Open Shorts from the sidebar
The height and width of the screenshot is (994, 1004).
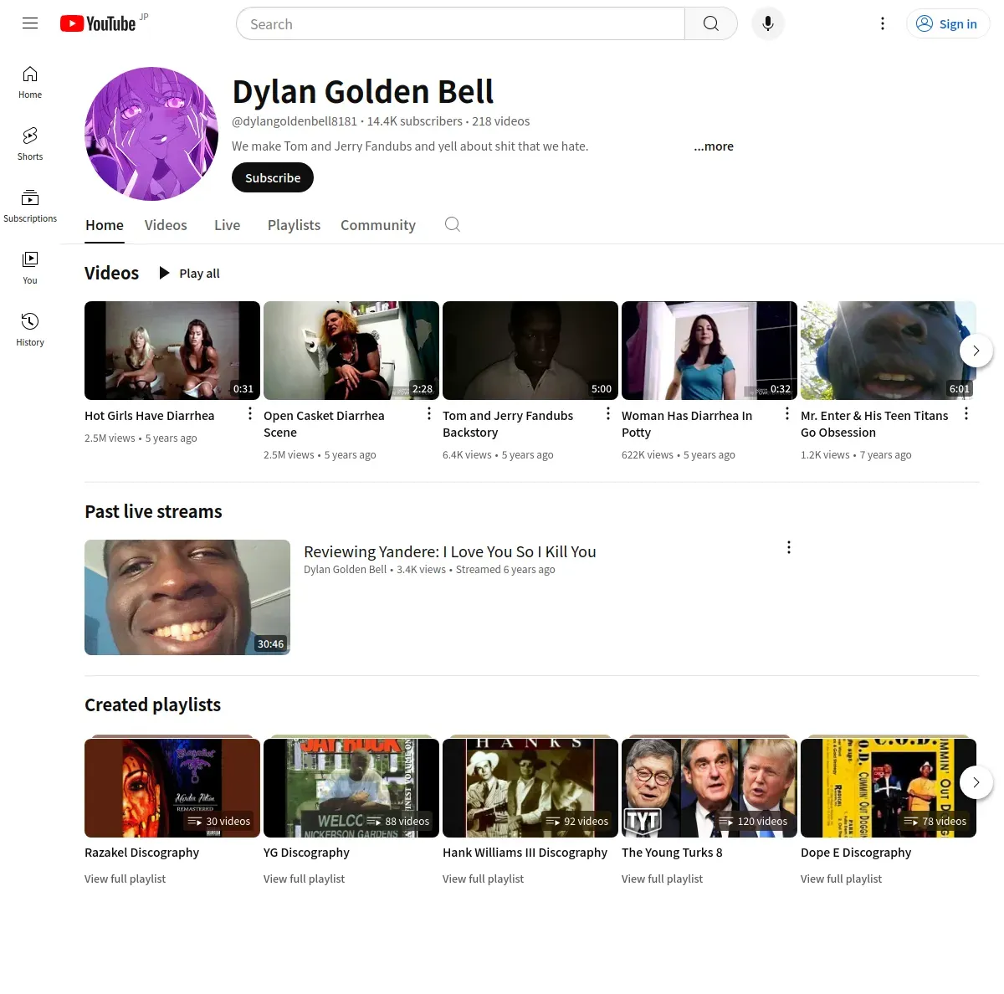tap(30, 145)
